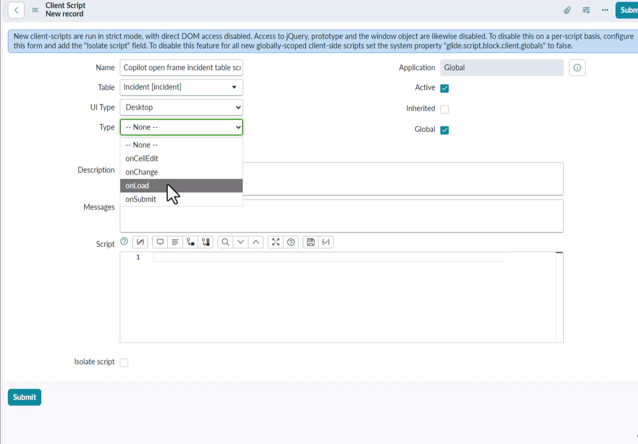
Task: Toggle full screen script editor
Action: click(x=276, y=242)
